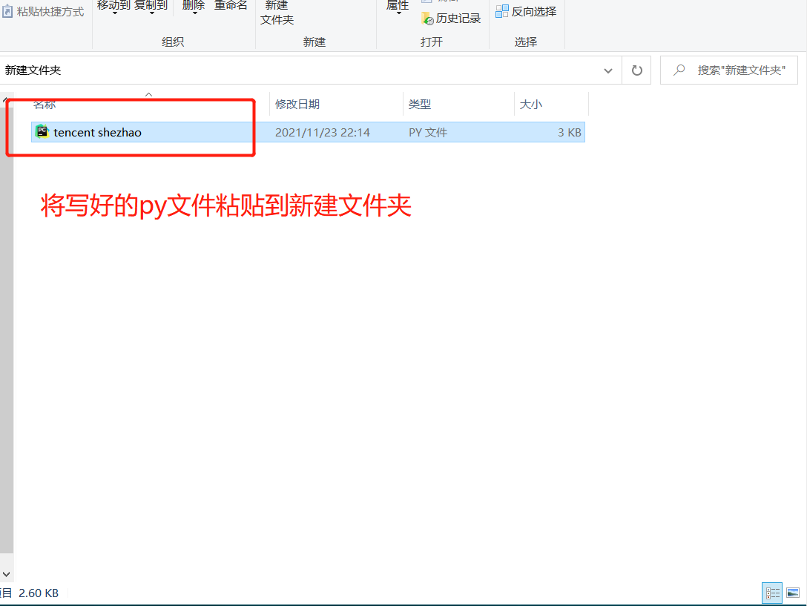
Task: Click the navigation pane scrollbar down arrow
Action: tap(6, 574)
